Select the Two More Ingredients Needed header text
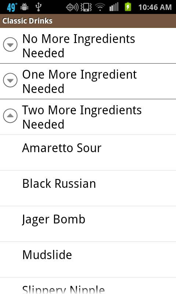176x294 pixels. click(x=82, y=117)
